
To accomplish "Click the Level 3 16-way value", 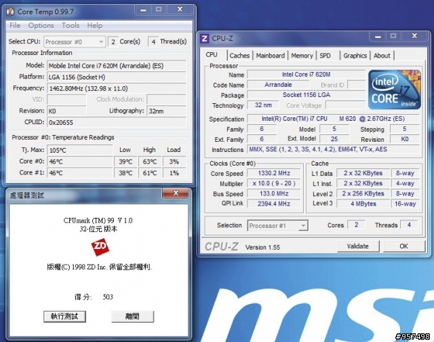I will tap(406, 204).
